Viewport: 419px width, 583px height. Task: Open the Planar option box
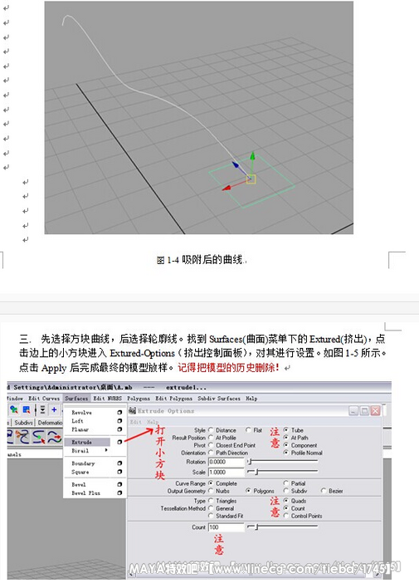[x=119, y=429]
